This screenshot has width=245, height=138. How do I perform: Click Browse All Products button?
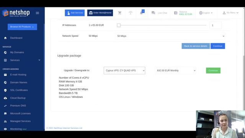click(x=22, y=27)
